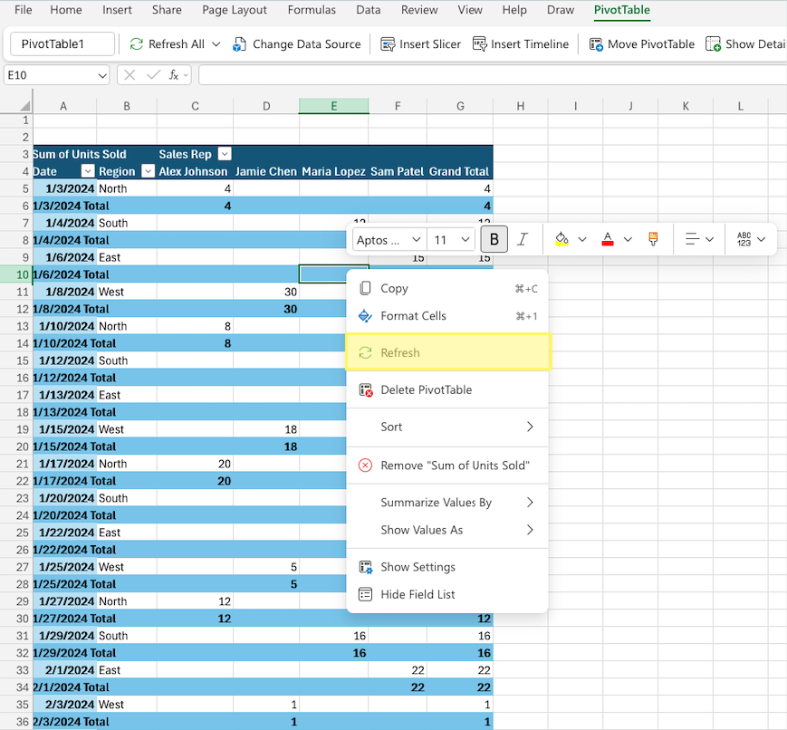787x730 pixels.
Task: Apply italic formatting from the mini toolbar
Action: 523,239
